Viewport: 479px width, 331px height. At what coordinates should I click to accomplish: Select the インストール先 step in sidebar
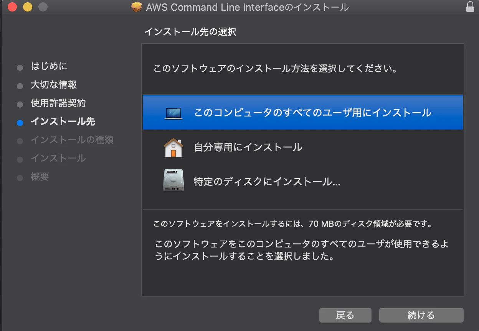(63, 121)
